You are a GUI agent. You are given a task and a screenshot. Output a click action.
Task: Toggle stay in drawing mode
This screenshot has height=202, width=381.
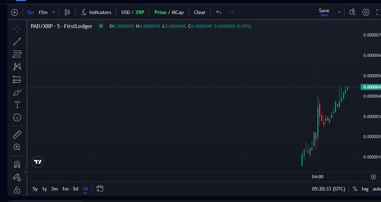pos(17,177)
